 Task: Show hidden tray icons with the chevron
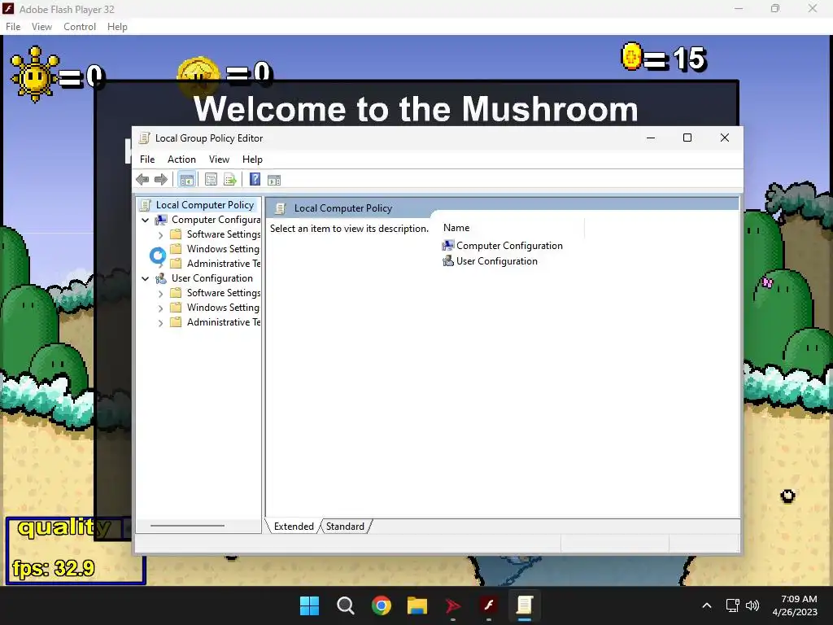tap(707, 605)
